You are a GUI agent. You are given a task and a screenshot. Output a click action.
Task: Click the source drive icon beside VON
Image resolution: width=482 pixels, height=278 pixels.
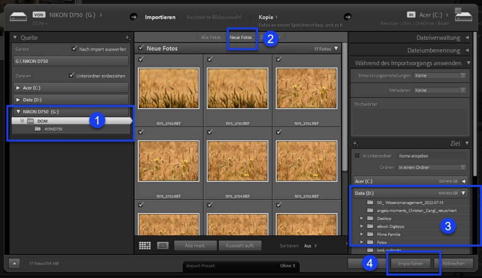[x=18, y=16]
